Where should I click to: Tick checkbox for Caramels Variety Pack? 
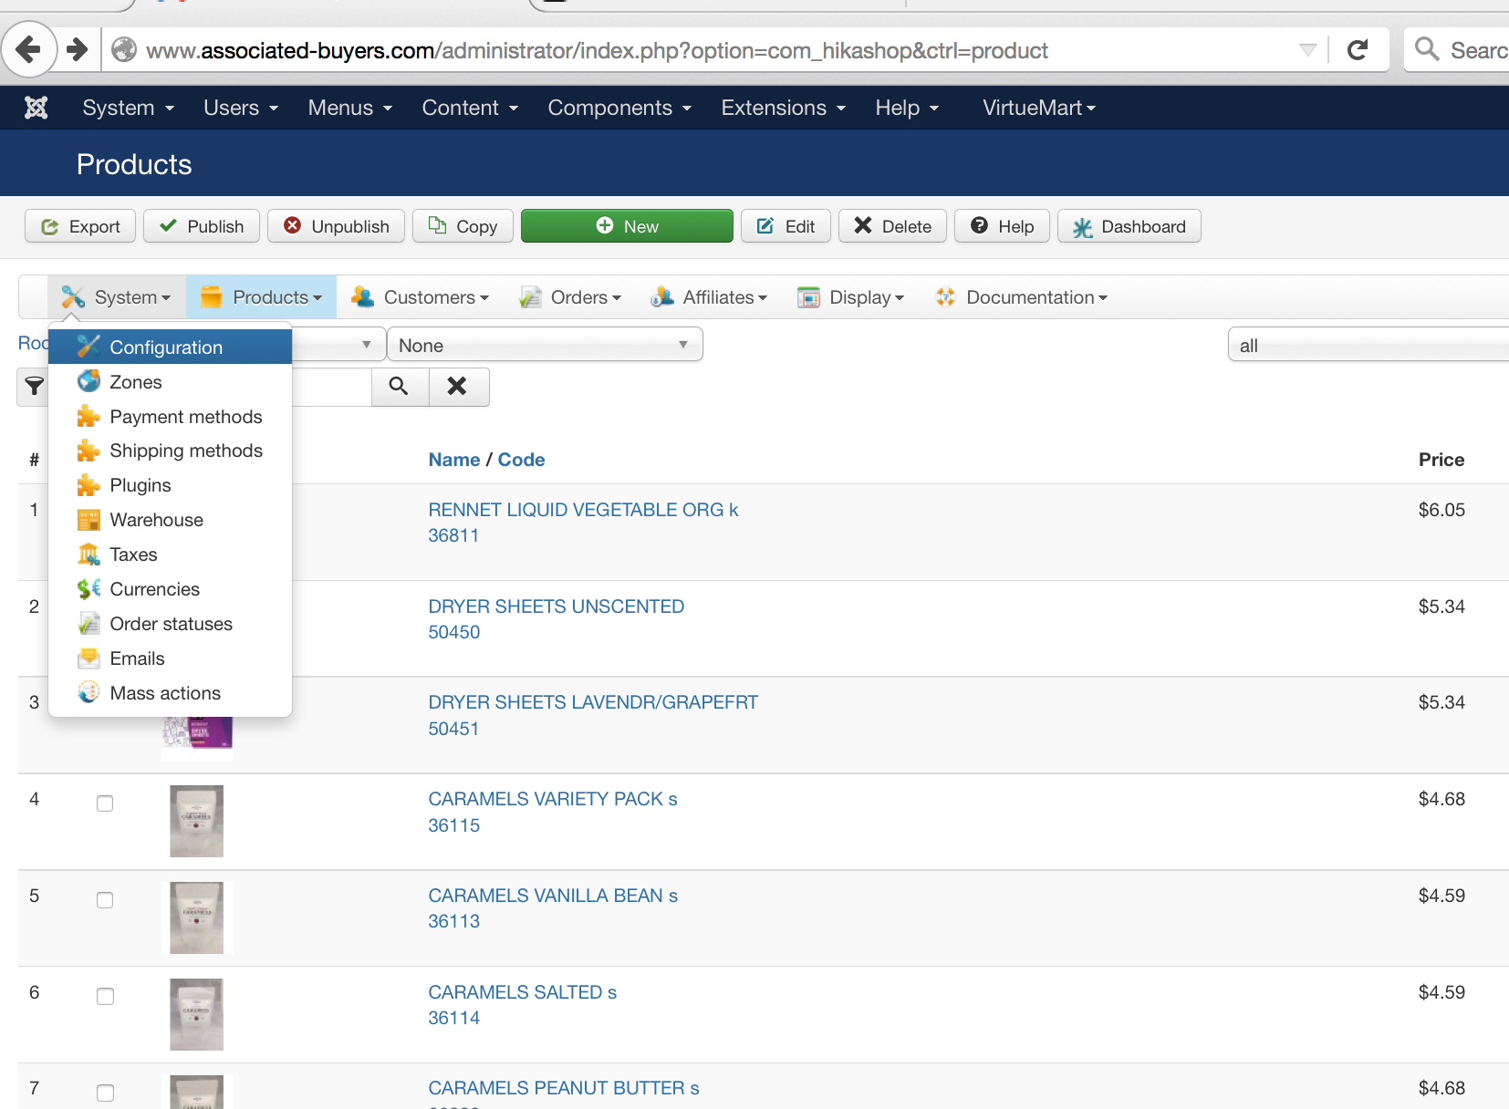pos(105,803)
